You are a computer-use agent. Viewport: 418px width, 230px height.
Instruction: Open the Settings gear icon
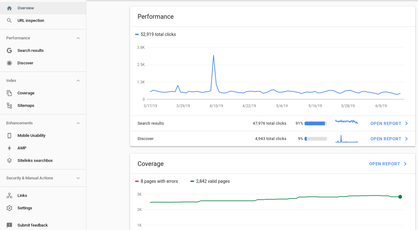(9, 208)
